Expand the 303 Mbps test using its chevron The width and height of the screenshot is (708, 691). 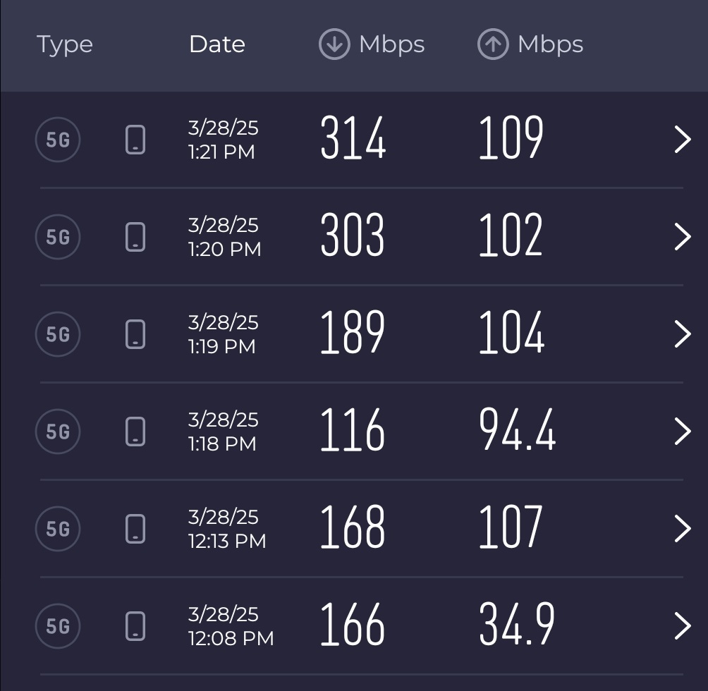pos(683,237)
